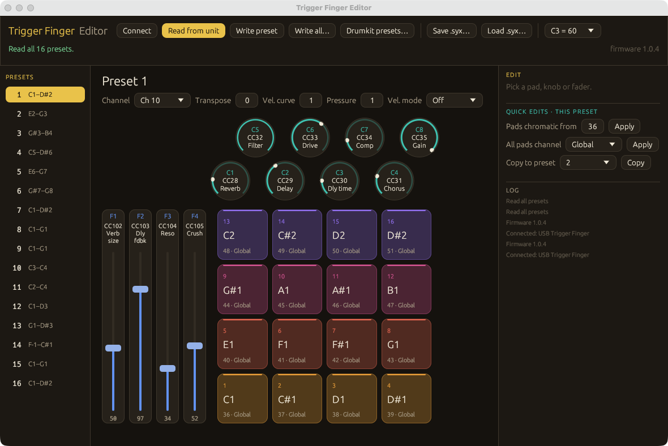Select preset 10 C3–C4
Image resolution: width=668 pixels, height=446 pixels.
(45, 268)
